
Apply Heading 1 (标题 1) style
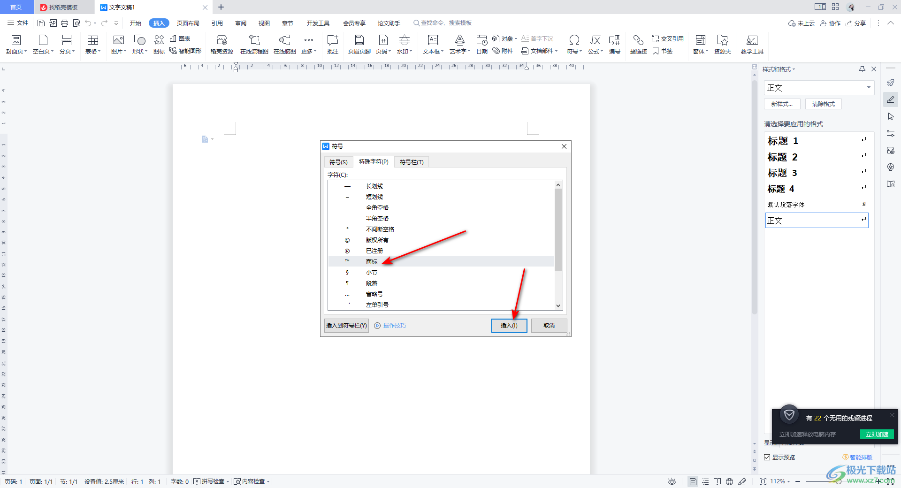click(x=817, y=141)
